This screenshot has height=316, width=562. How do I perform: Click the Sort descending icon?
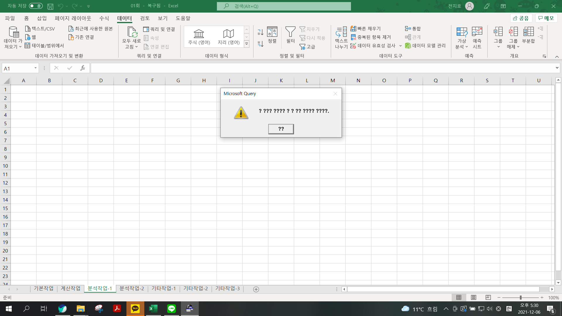click(260, 44)
